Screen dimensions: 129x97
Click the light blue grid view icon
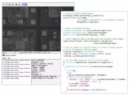pos(23,4)
